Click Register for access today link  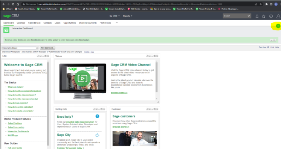[70, 148]
